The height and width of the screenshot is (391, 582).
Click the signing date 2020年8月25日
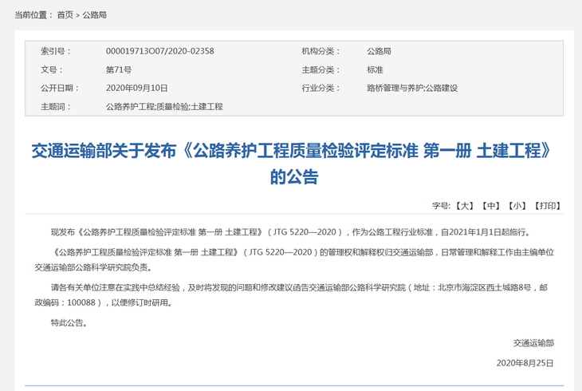pos(525,363)
